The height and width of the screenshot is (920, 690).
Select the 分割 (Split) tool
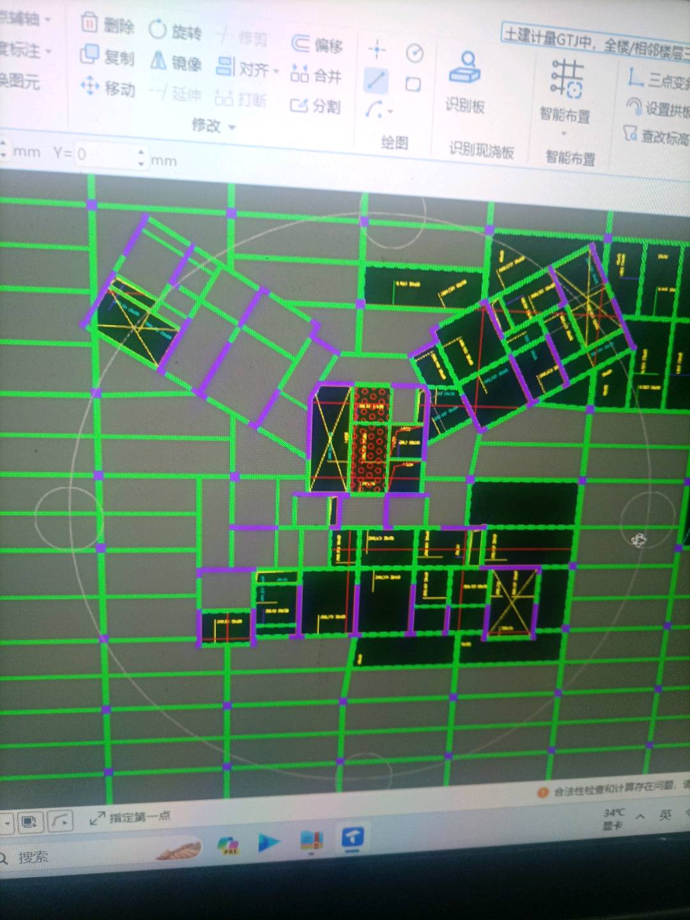(315, 105)
